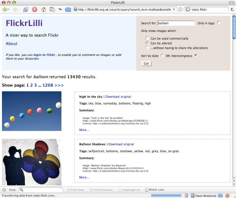Click the scrollbar down arrow

pyautogui.click(x=234, y=184)
